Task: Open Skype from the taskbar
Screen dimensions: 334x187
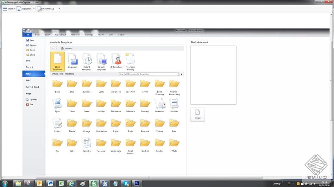Action: point(126,183)
